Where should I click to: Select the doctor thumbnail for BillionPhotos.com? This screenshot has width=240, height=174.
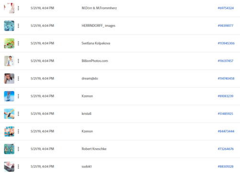pyautogui.click(x=9, y=61)
